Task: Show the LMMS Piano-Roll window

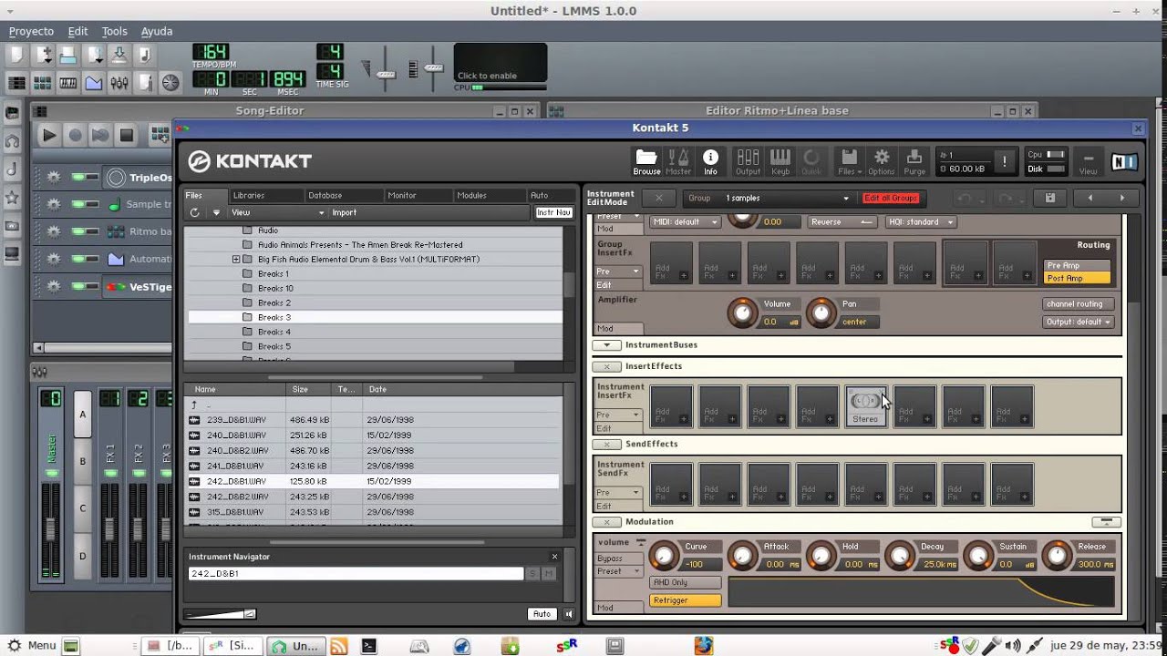Action: 68,83
